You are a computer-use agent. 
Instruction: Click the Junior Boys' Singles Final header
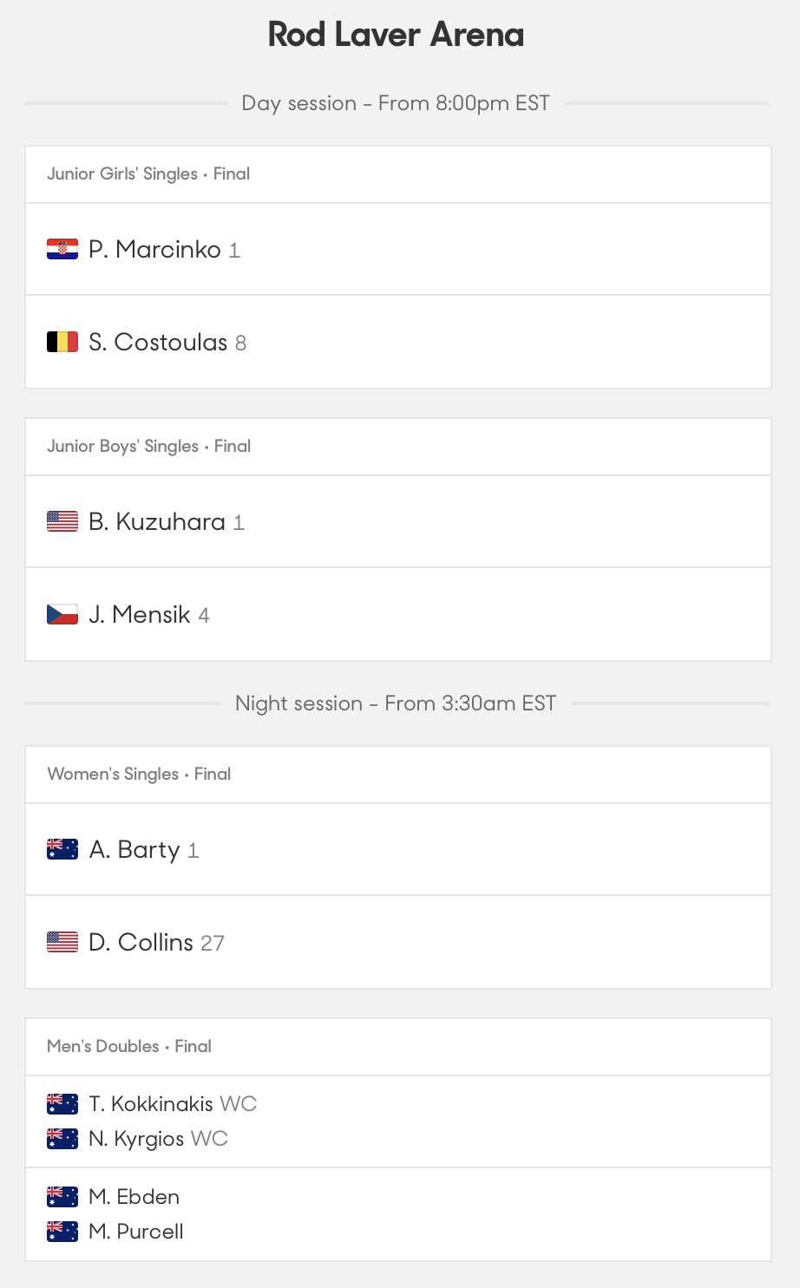pyautogui.click(x=149, y=446)
